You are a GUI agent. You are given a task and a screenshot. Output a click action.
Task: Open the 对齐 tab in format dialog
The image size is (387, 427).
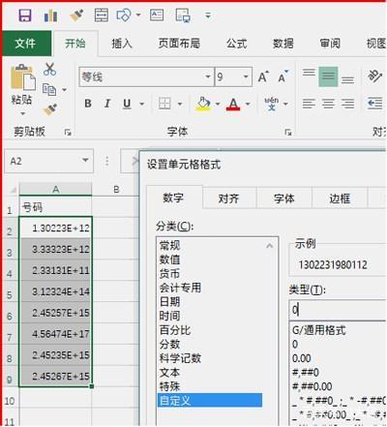click(x=228, y=198)
